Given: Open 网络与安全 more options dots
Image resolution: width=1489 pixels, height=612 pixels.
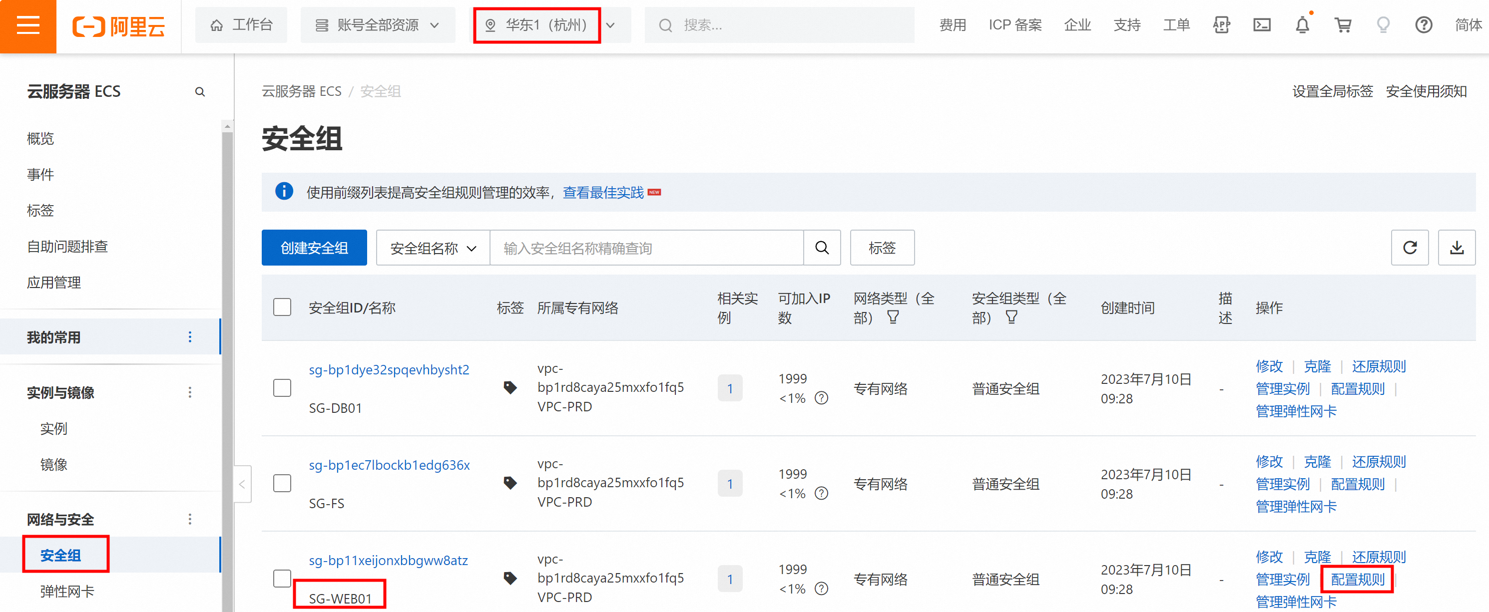Looking at the screenshot, I should click(190, 519).
